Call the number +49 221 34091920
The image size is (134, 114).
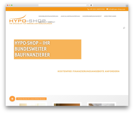pyautogui.click(x=97, y=9)
